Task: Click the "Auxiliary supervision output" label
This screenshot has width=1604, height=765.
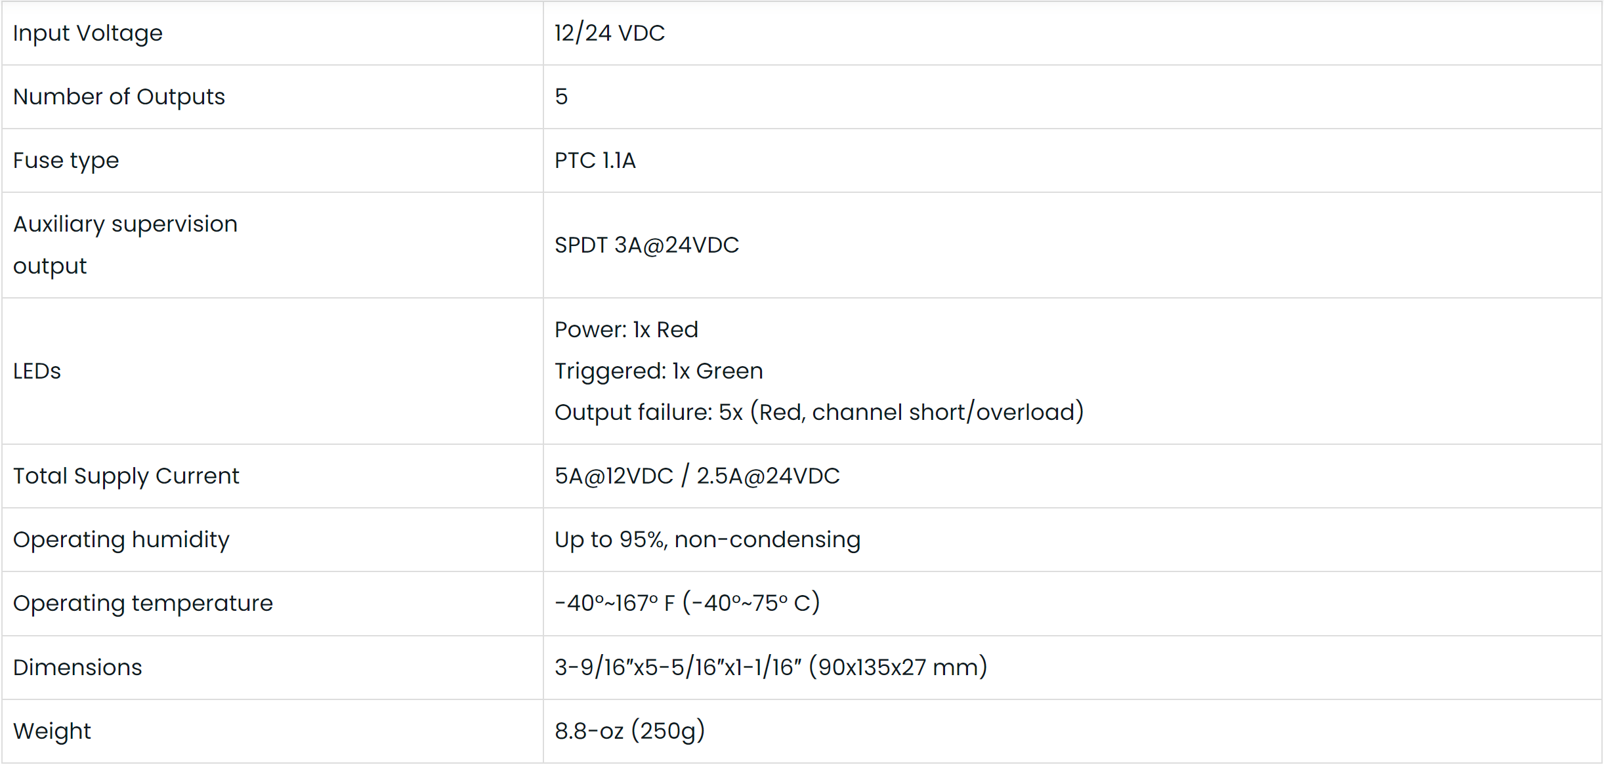Action: (x=125, y=245)
